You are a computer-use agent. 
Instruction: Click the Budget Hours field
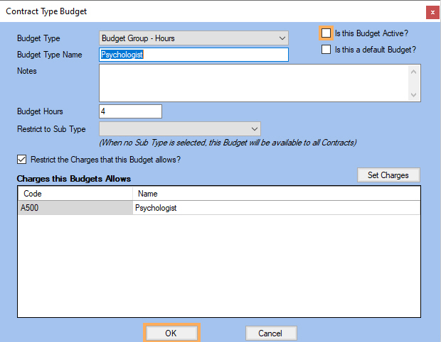(130, 111)
